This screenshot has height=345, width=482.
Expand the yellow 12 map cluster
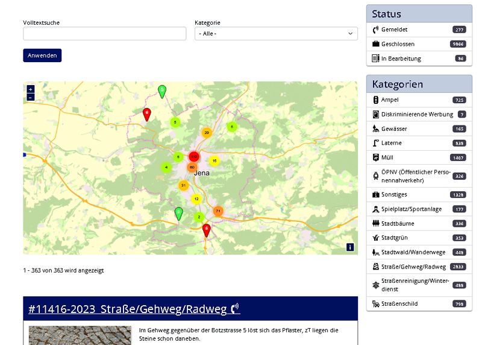[x=196, y=199]
